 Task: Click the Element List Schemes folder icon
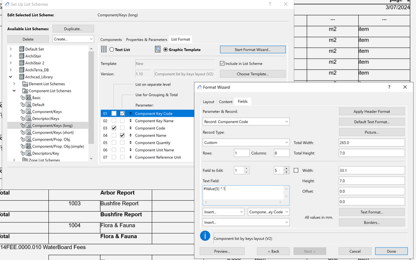[x=25, y=84]
